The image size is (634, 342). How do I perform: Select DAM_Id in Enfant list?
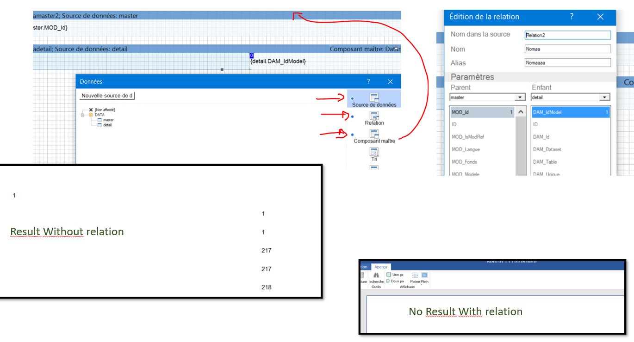coord(570,137)
